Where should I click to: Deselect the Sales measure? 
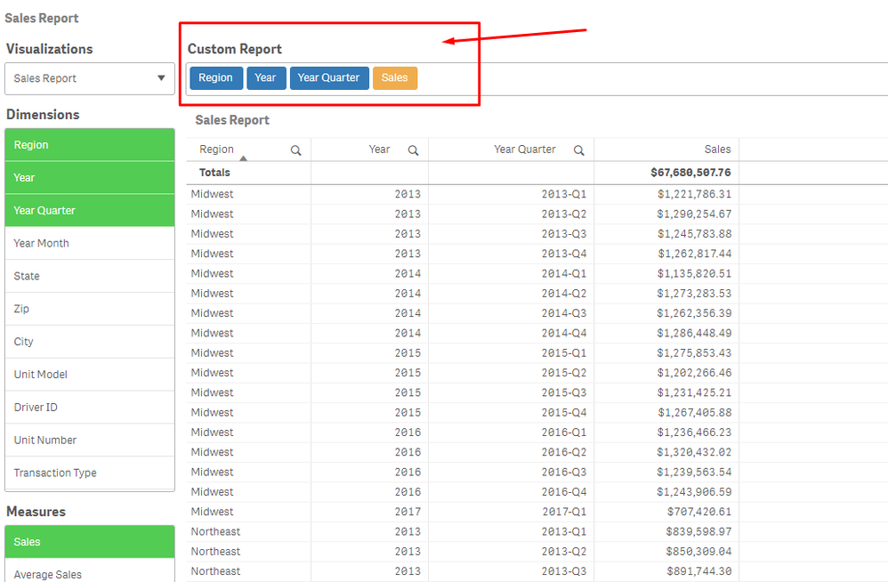(x=90, y=542)
